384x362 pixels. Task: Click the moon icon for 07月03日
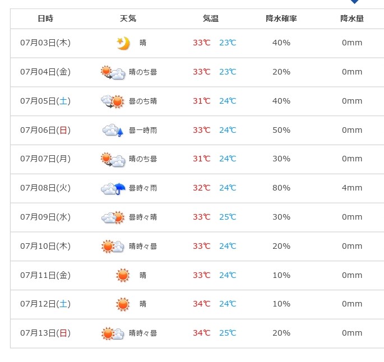pyautogui.click(x=123, y=43)
